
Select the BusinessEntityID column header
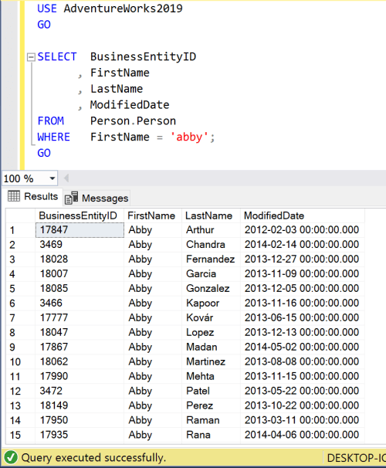(80, 215)
